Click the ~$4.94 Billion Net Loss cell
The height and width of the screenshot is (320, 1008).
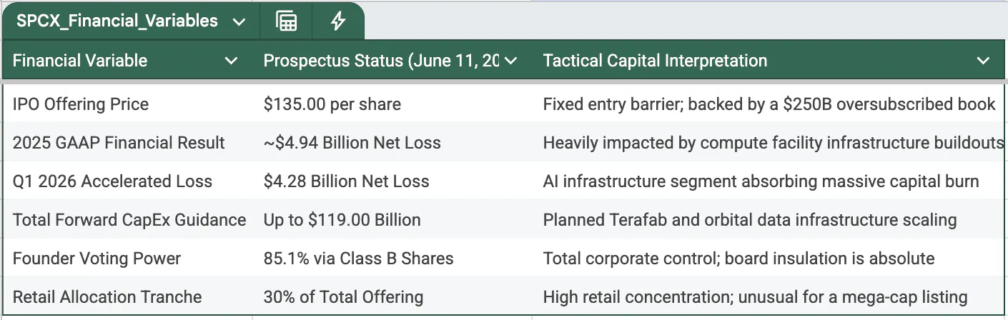392,142
